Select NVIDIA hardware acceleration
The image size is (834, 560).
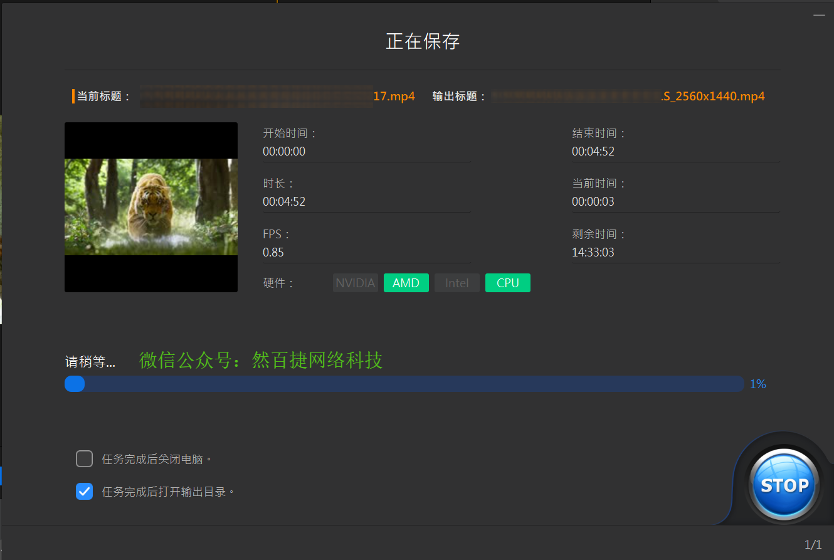click(x=355, y=283)
